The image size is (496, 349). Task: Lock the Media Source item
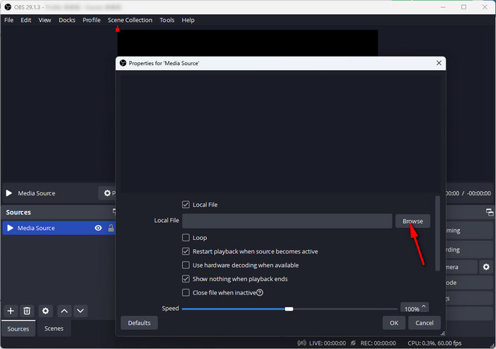click(x=111, y=228)
